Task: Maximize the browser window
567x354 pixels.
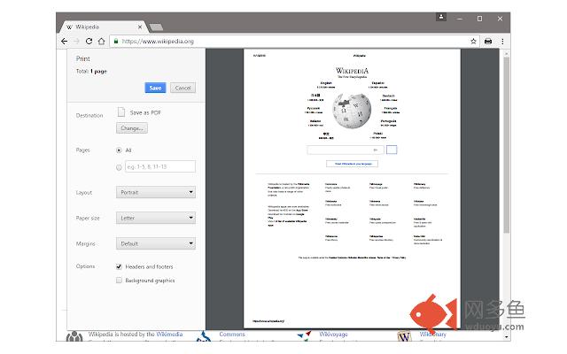Action: point(479,19)
